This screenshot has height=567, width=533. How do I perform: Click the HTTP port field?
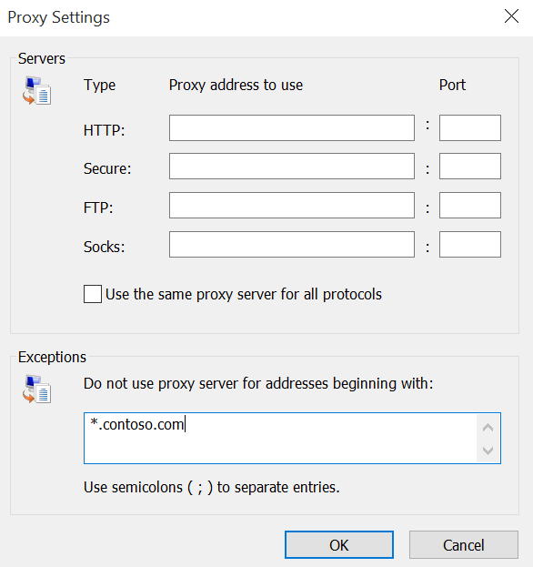(469, 128)
